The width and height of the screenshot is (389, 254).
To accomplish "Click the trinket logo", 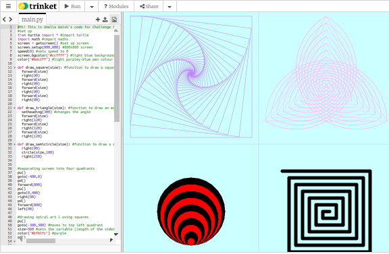I will [37, 6].
